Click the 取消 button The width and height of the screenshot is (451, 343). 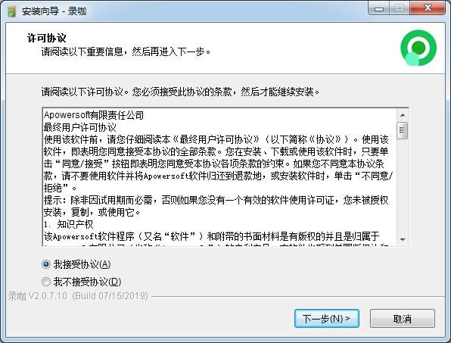pyautogui.click(x=402, y=319)
